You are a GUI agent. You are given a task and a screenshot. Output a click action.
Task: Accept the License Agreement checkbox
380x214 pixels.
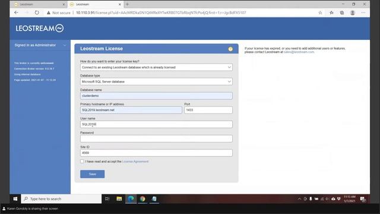82,161
